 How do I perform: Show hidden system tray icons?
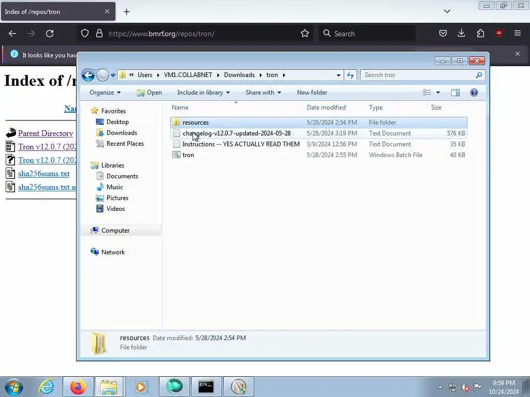click(x=440, y=388)
